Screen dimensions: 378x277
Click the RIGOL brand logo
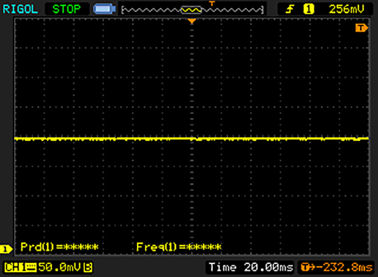pyautogui.click(x=20, y=9)
